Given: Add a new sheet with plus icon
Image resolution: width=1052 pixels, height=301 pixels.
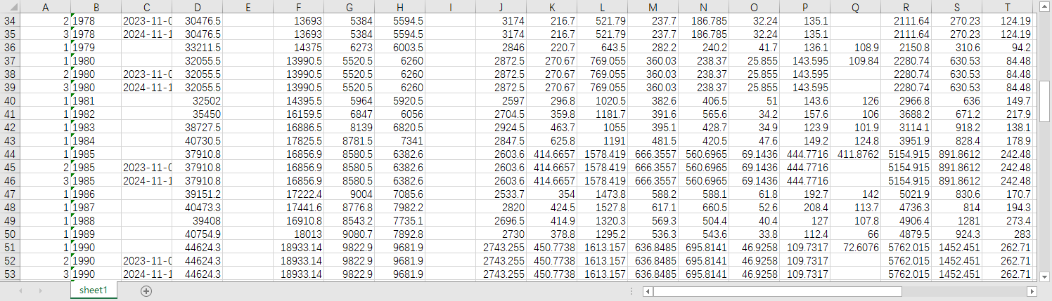Looking at the screenshot, I should (x=146, y=291).
